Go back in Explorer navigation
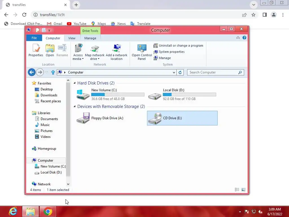Viewport: 289px width, 217px height. [32, 72]
